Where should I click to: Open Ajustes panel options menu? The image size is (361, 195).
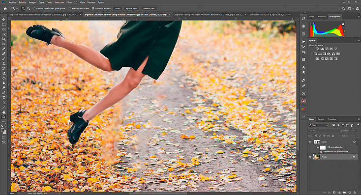359,40
